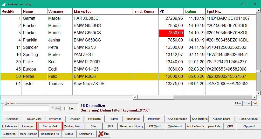261x139 pixels.
Task: Click the Bemerkung F8 button
Action: 50,134
